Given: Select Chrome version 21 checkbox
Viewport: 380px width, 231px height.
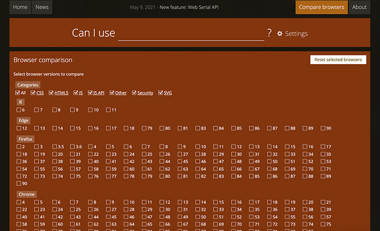Looking at the screenshot, I should click(x=323, y=202).
